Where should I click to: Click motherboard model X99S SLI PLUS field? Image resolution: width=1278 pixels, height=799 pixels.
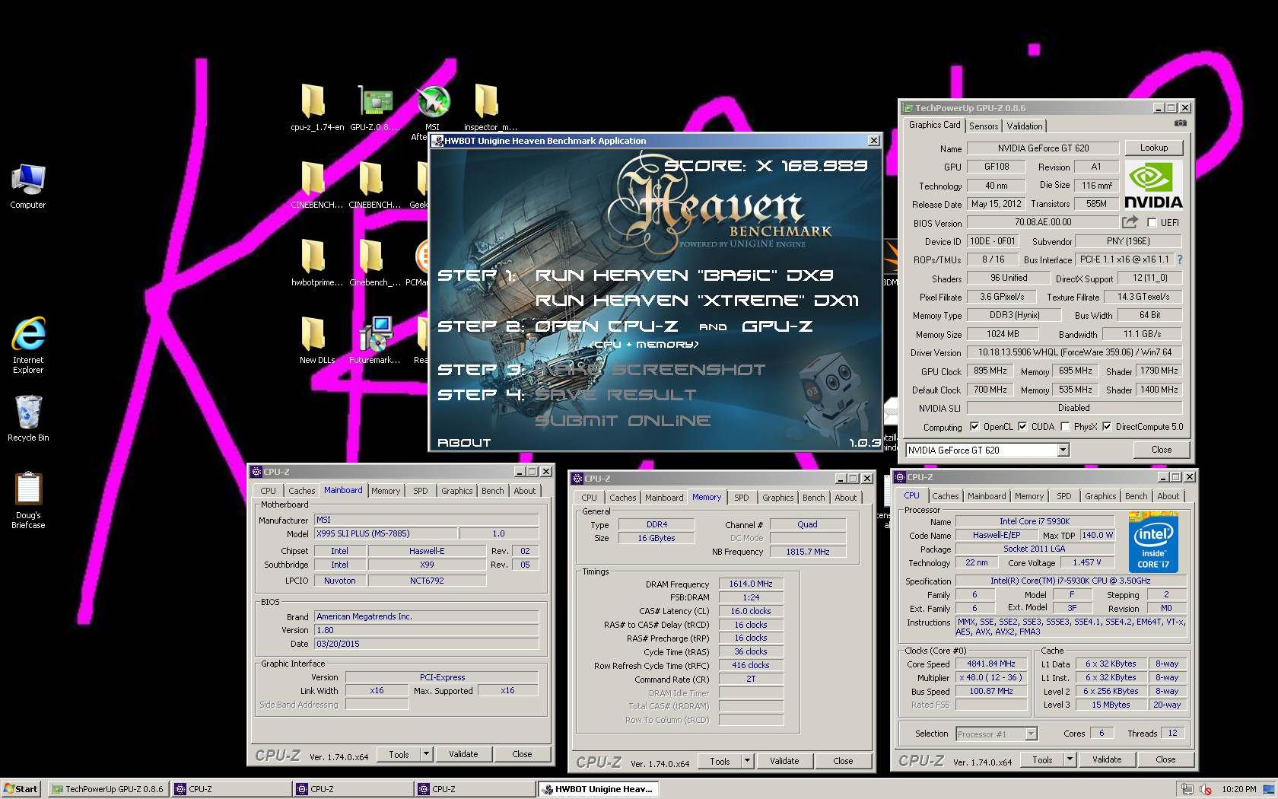point(386,533)
